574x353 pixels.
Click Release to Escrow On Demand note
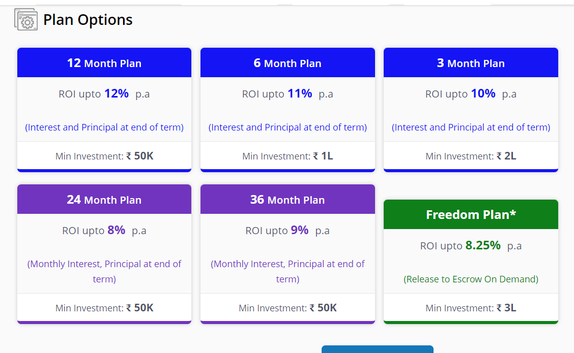tap(471, 279)
